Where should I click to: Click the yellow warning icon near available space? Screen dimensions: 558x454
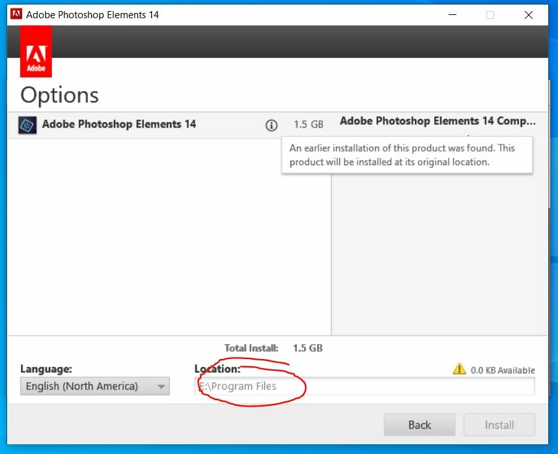click(x=460, y=369)
